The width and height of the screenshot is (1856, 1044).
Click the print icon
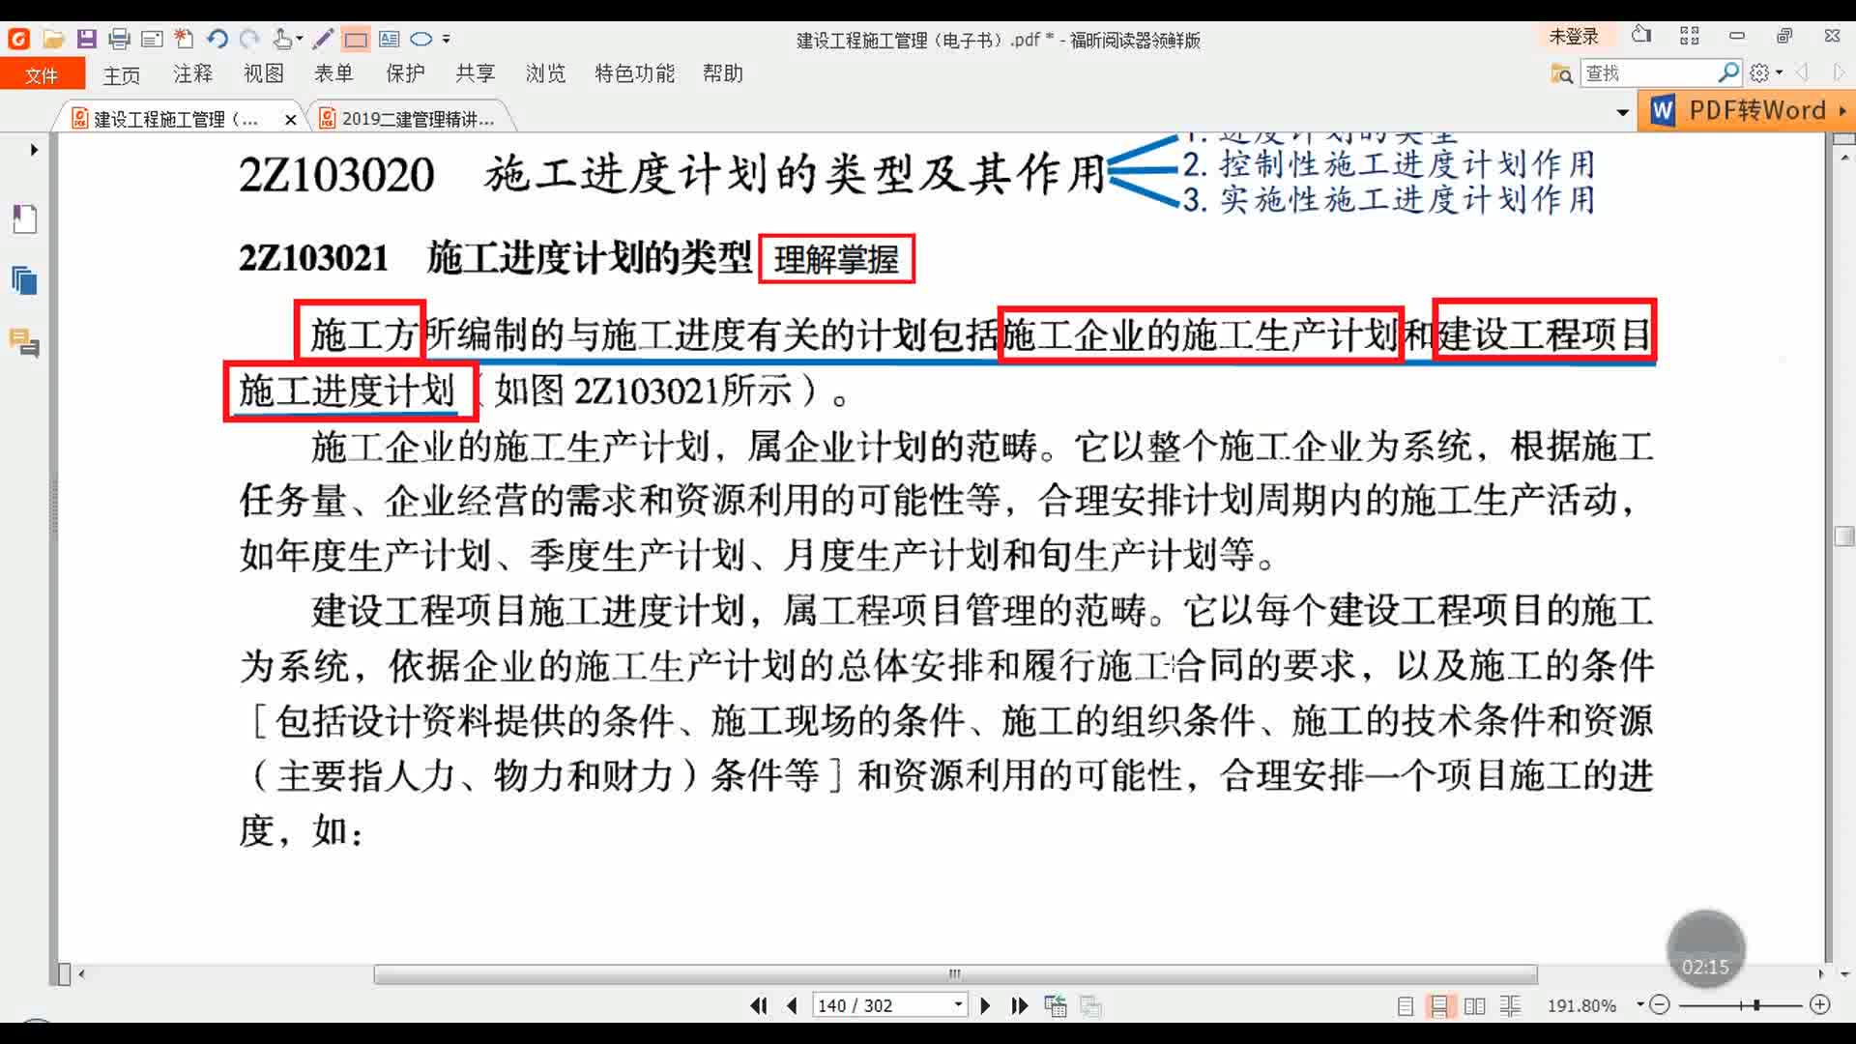coord(119,39)
